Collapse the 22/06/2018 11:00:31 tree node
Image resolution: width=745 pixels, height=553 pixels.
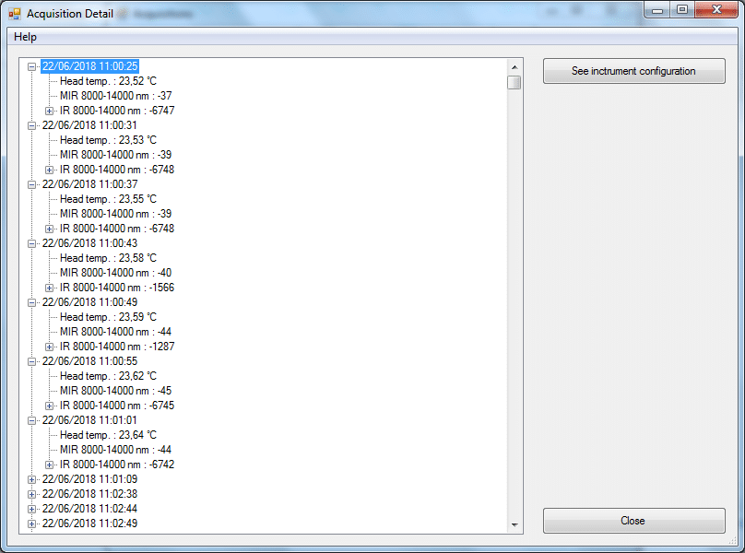tap(32, 125)
